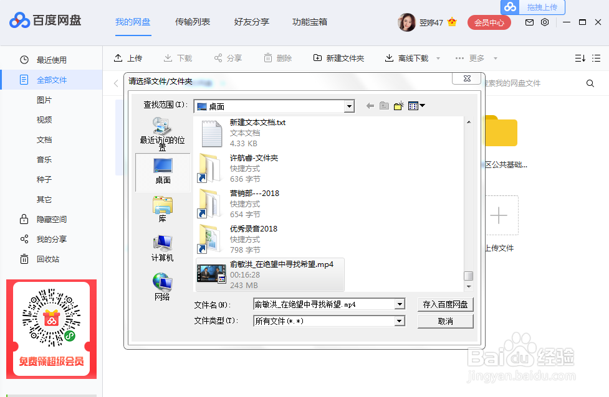Close the file selection dialog

pyautogui.click(x=468, y=78)
